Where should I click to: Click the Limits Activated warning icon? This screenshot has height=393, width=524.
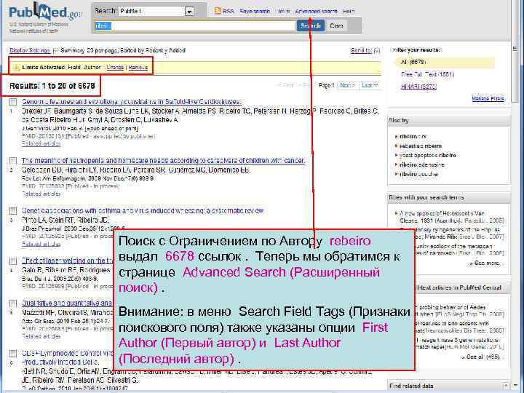[x=16, y=68]
